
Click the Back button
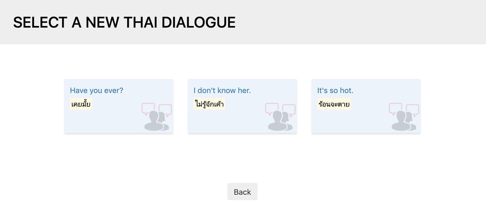tap(242, 192)
